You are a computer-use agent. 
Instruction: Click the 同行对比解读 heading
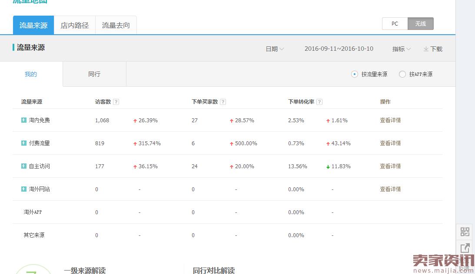(x=214, y=270)
